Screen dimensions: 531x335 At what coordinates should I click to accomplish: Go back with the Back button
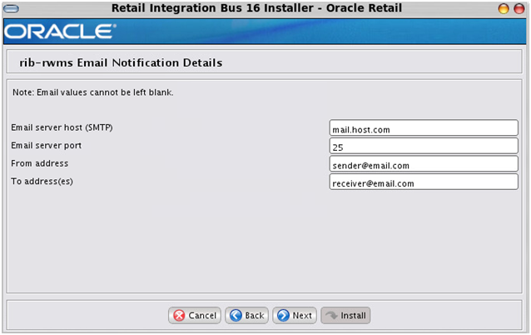coord(247,315)
